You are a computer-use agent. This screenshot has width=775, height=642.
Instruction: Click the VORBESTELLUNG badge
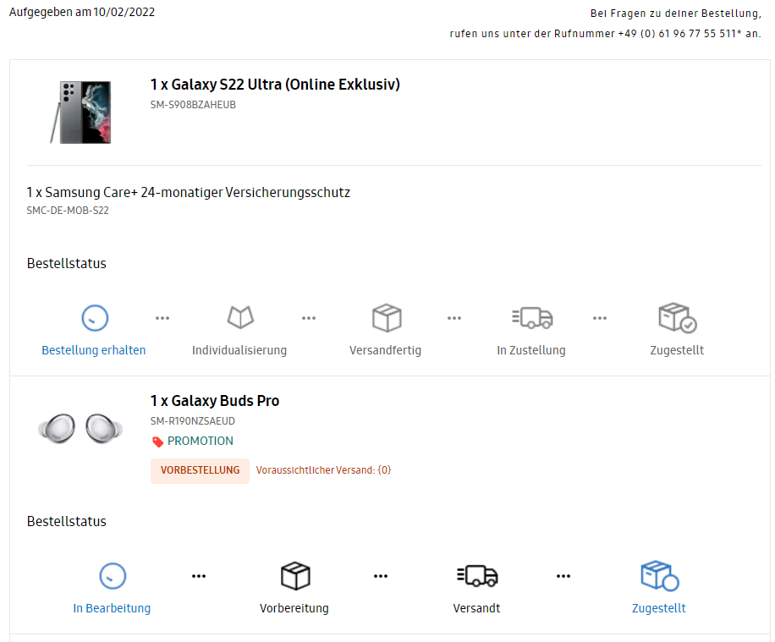[x=201, y=470]
